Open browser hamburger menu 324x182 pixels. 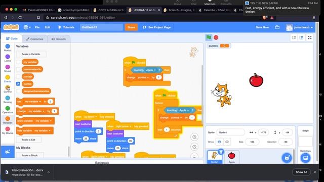(x=314, y=18)
